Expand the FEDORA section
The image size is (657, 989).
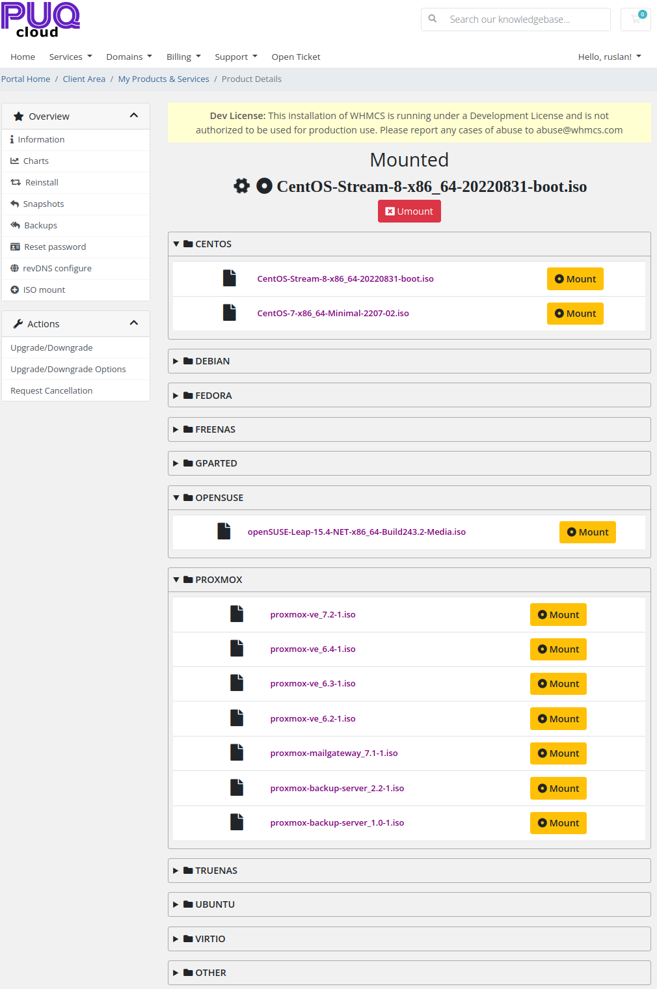pyautogui.click(x=409, y=395)
